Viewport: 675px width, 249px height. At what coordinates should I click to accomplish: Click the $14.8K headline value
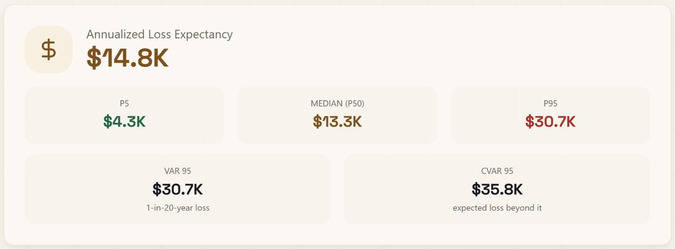click(127, 58)
